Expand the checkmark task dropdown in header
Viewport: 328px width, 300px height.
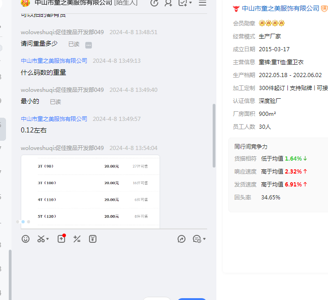(191, 3)
